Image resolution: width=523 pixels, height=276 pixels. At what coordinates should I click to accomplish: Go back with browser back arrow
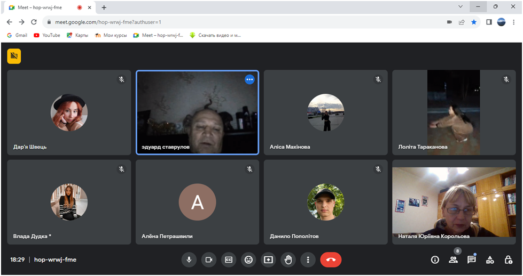[9, 22]
